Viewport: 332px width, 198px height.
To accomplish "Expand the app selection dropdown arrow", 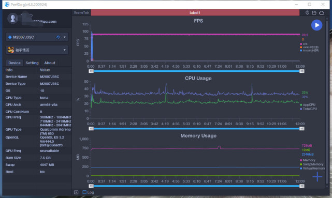I will (x=65, y=50).
